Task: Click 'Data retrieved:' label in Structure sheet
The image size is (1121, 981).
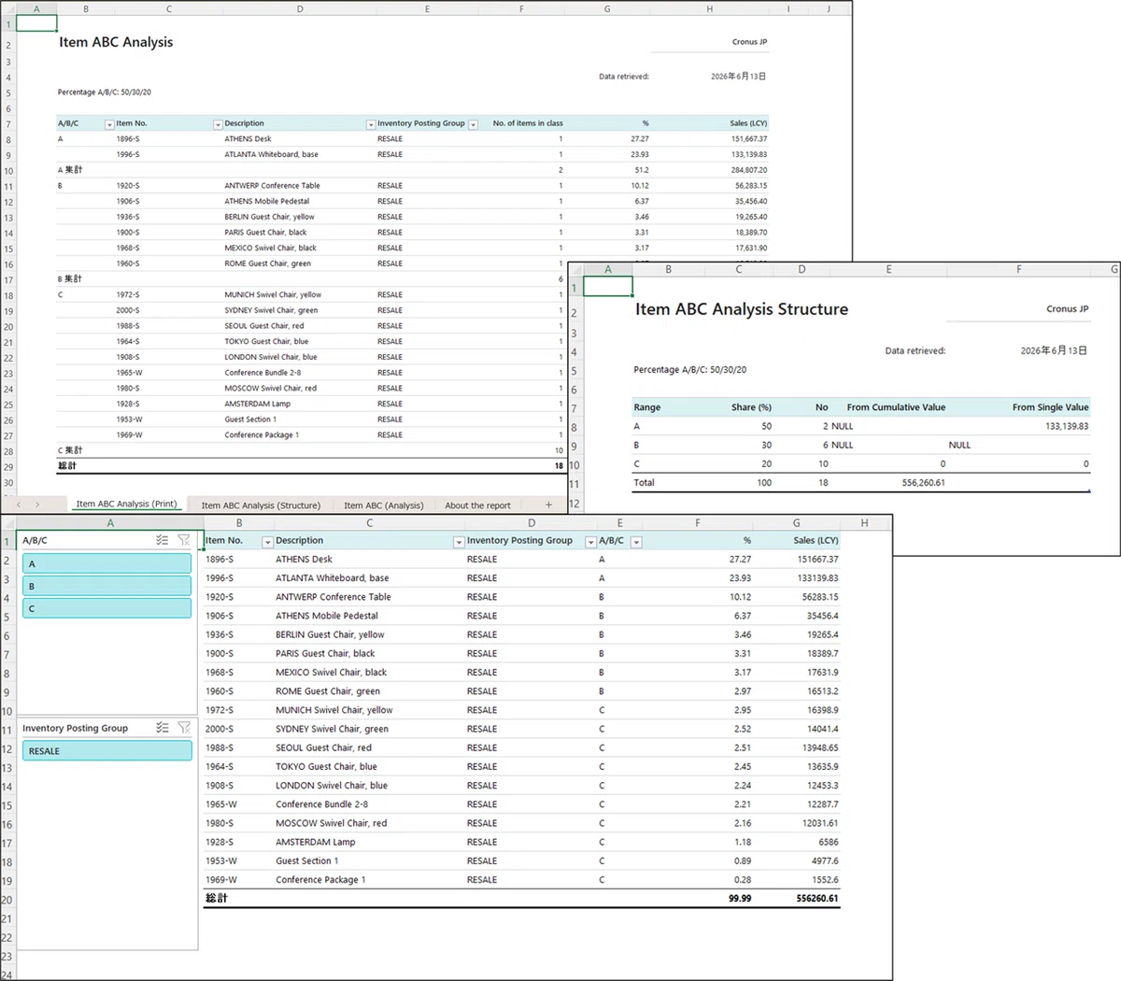Action: (x=915, y=351)
